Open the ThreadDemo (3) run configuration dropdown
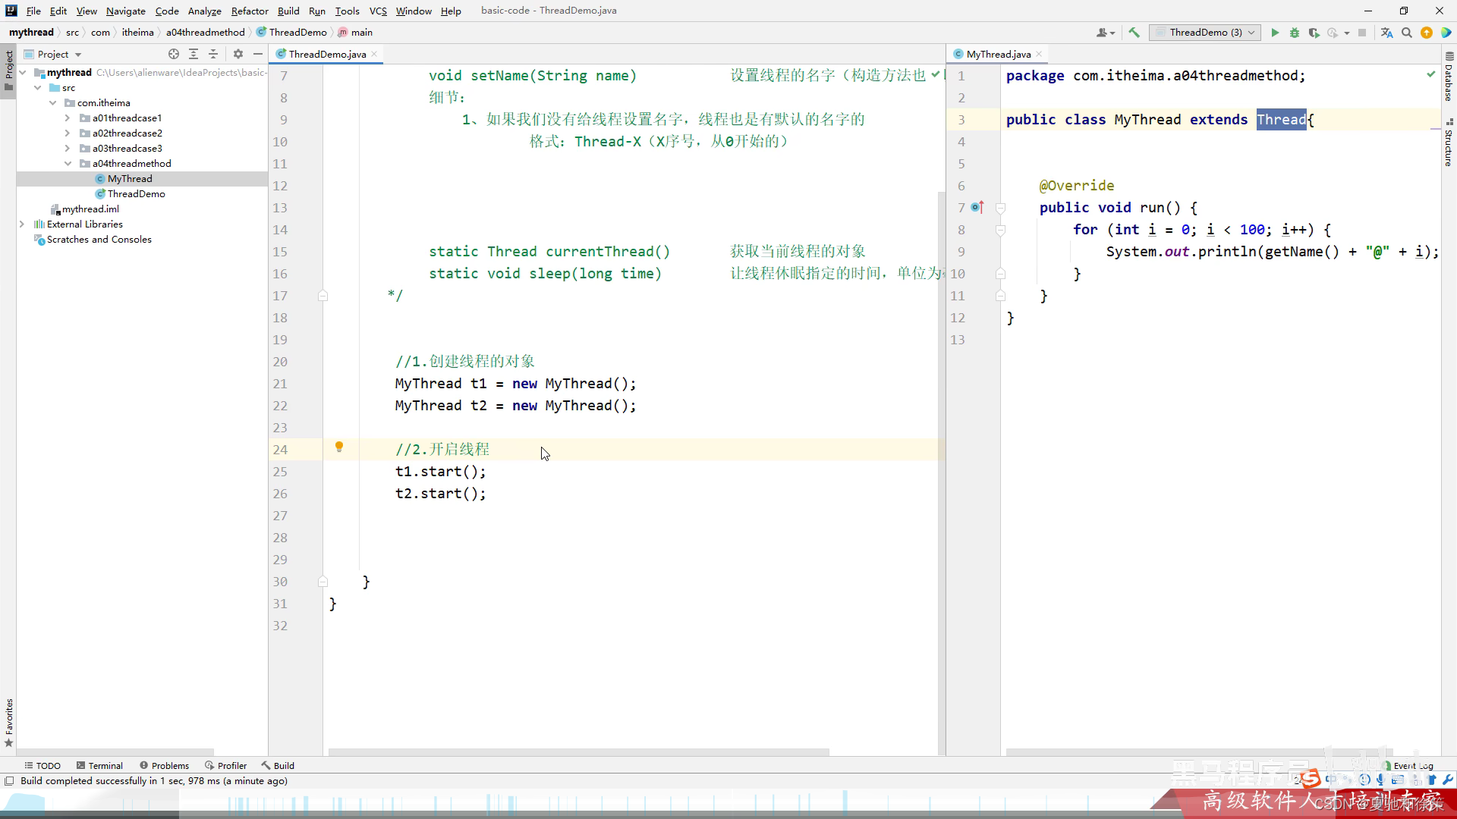The width and height of the screenshot is (1457, 819). point(1205,33)
